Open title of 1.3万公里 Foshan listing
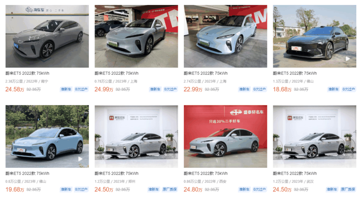 (x=295, y=73)
